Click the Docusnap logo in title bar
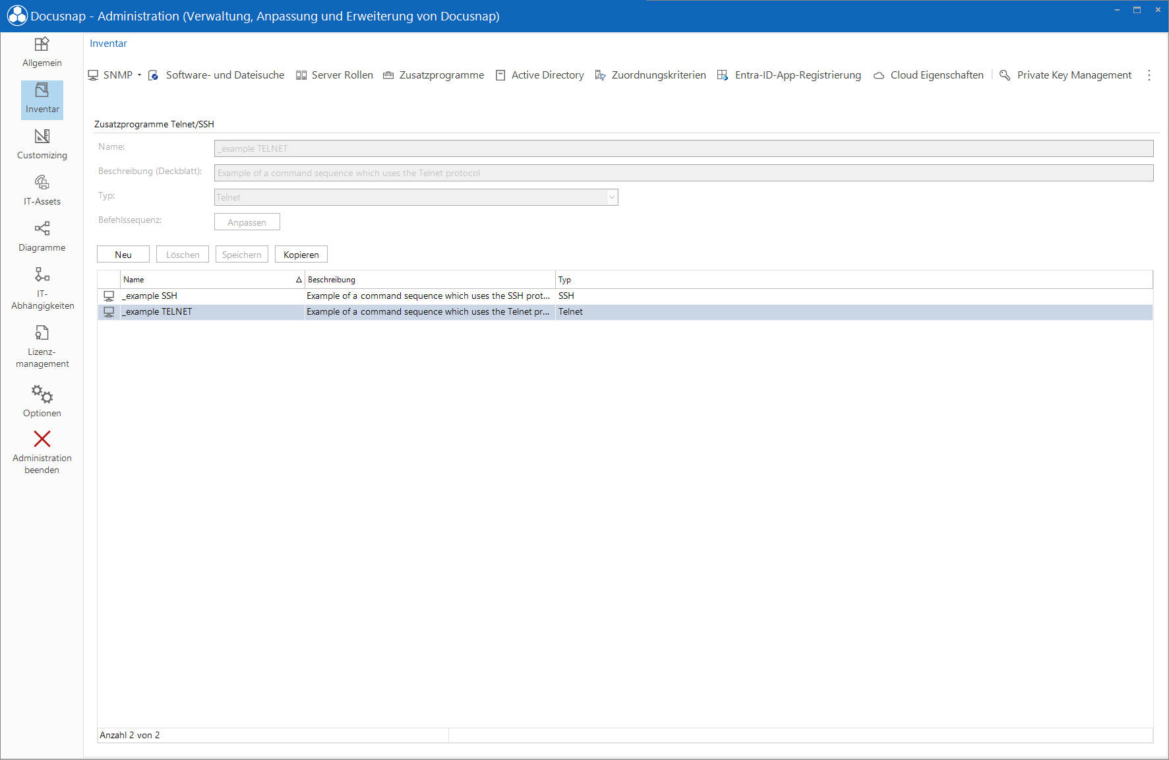Screen dimensions: 1169x760 (x=17, y=16)
